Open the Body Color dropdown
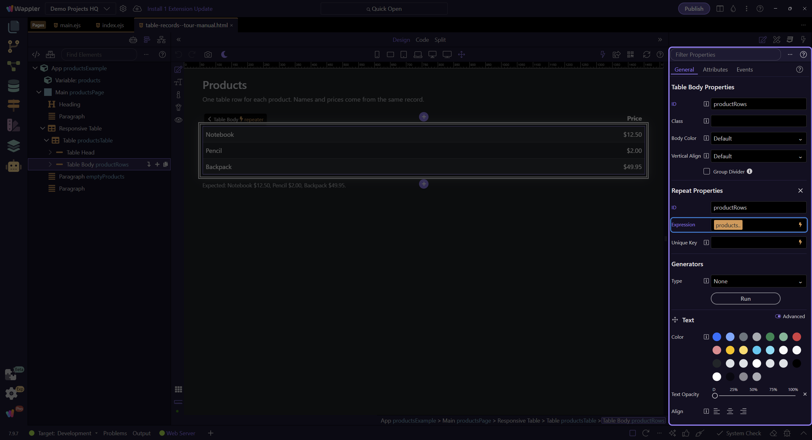Screen dimensions: 812x440 pyautogui.click(x=758, y=138)
